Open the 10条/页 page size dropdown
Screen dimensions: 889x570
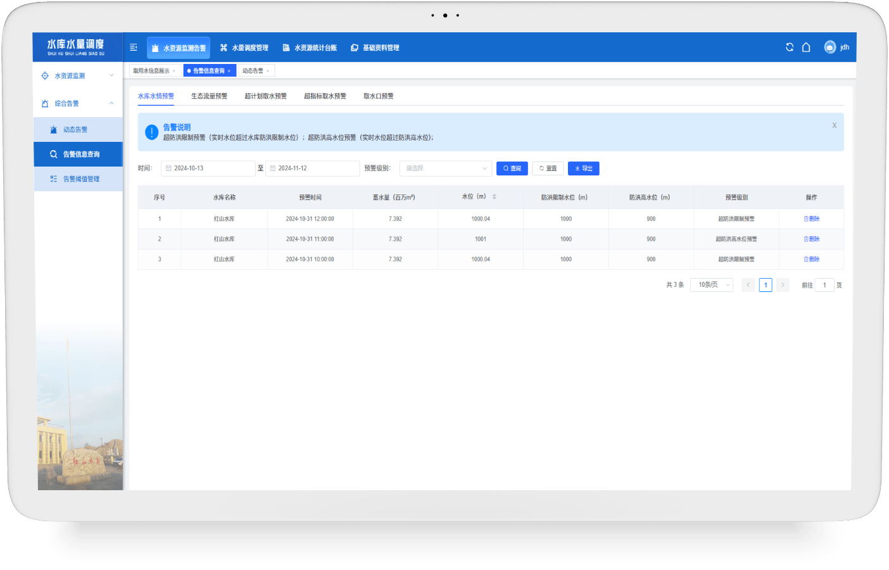click(x=712, y=285)
